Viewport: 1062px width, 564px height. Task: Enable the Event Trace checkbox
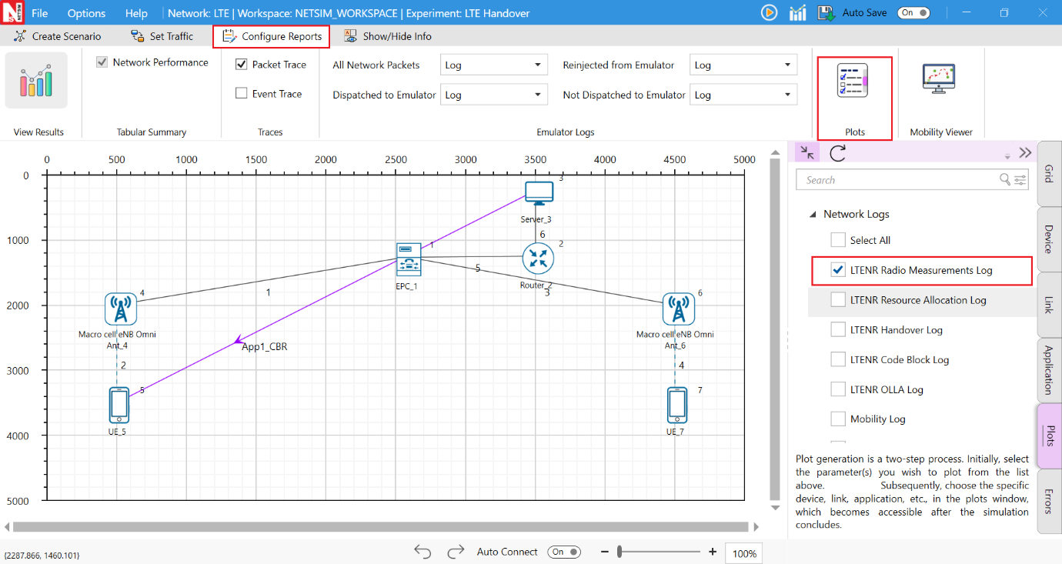[x=242, y=94]
